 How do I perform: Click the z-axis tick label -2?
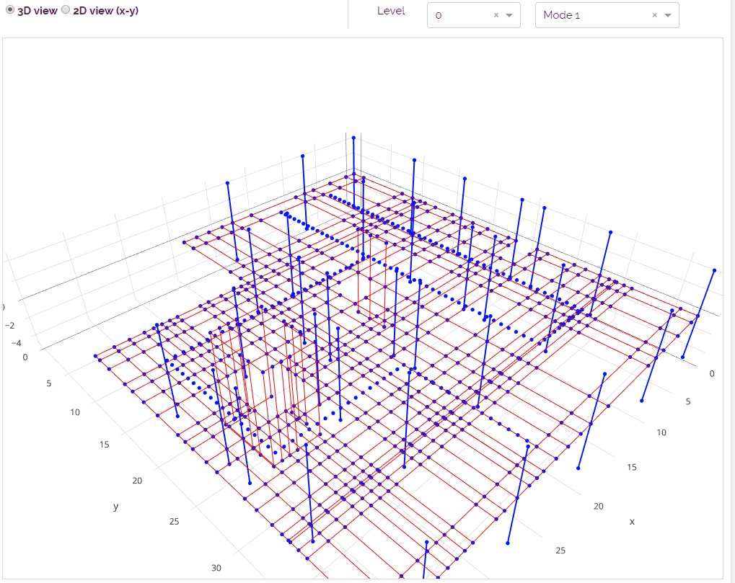point(9,326)
